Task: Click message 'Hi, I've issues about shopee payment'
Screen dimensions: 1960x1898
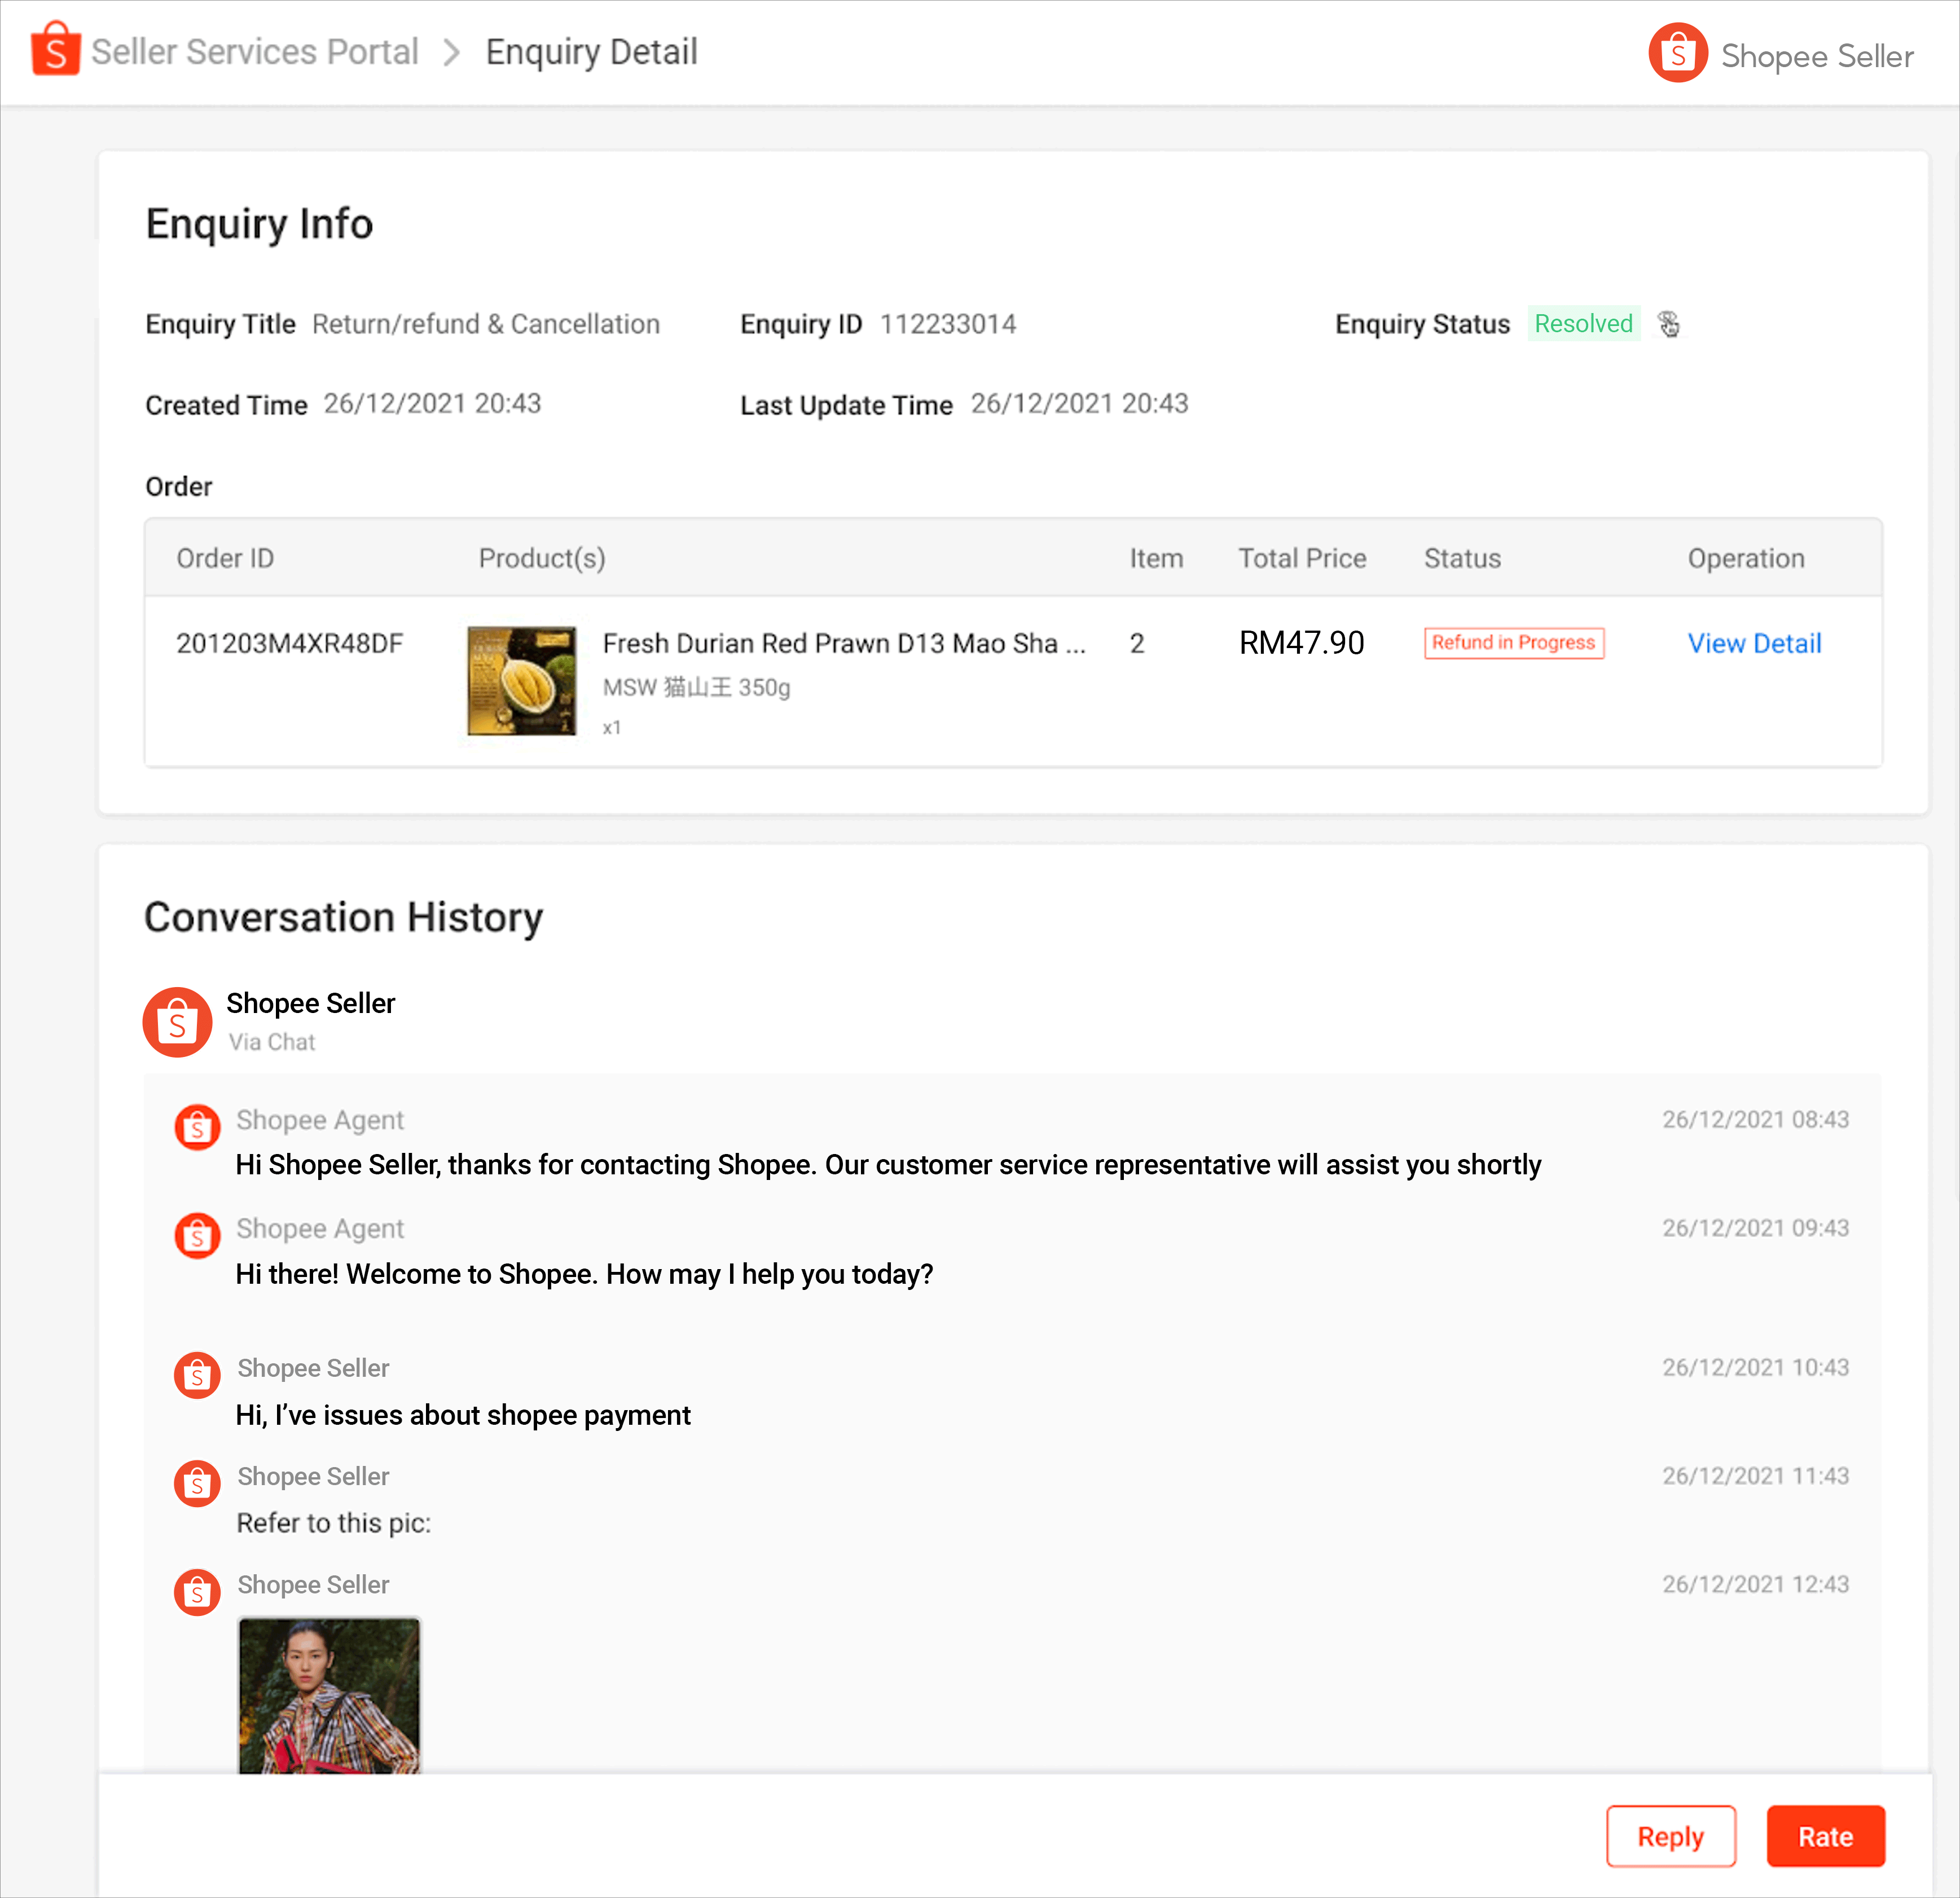Action: point(463,1414)
